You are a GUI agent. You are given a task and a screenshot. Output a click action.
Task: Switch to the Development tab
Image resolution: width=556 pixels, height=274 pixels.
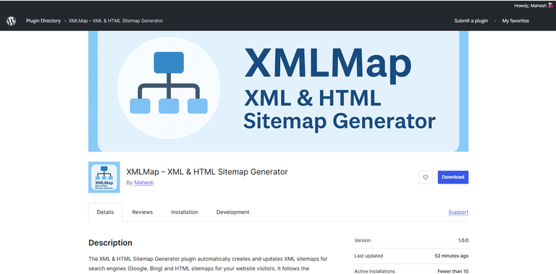(232, 212)
